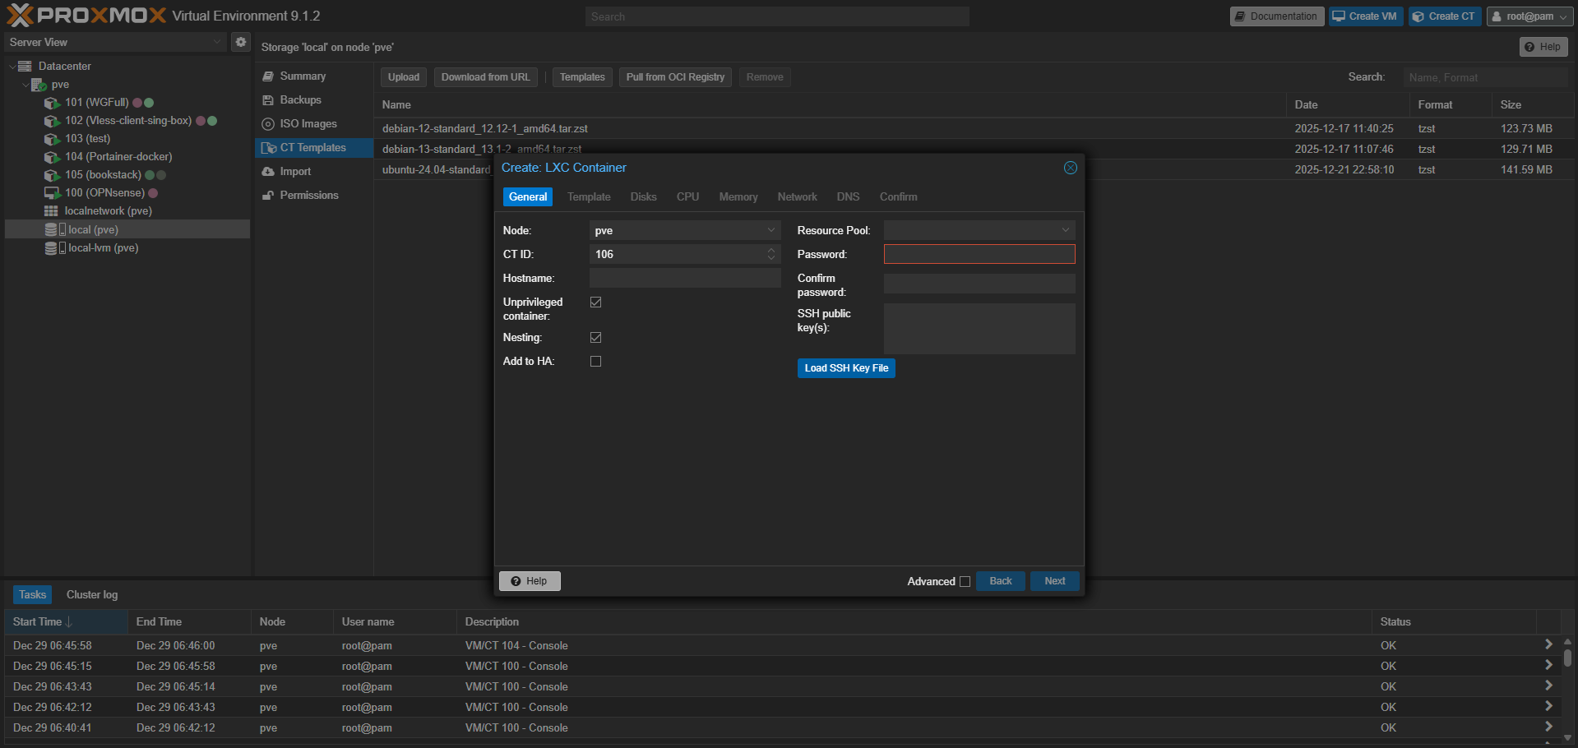Open the Node dropdown in dialog

click(x=771, y=230)
